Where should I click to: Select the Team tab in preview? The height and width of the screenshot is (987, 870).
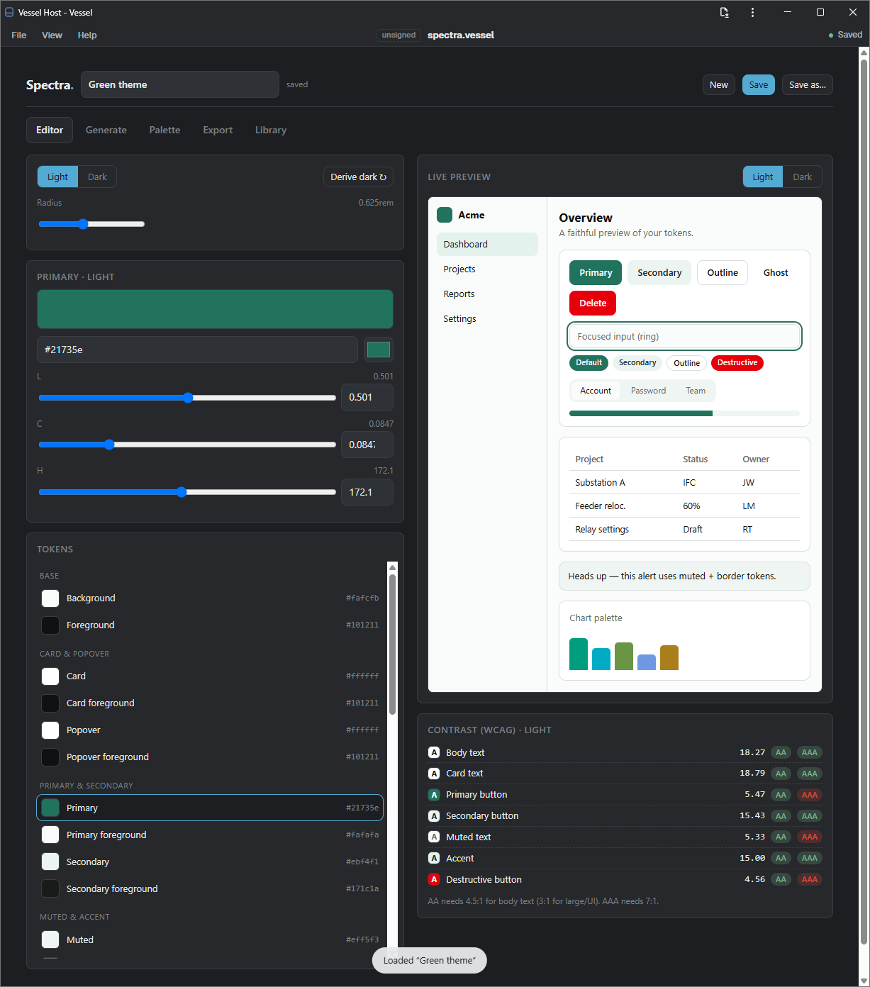[696, 391]
